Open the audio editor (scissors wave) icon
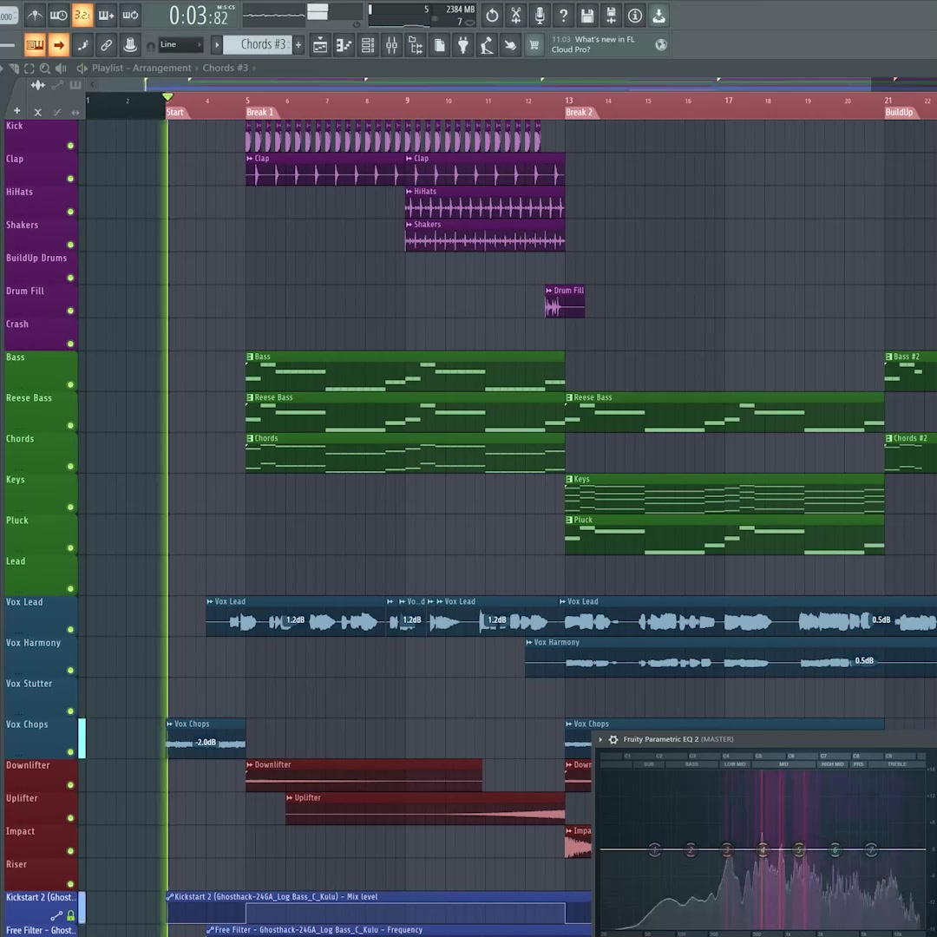The image size is (937, 937). [x=515, y=16]
